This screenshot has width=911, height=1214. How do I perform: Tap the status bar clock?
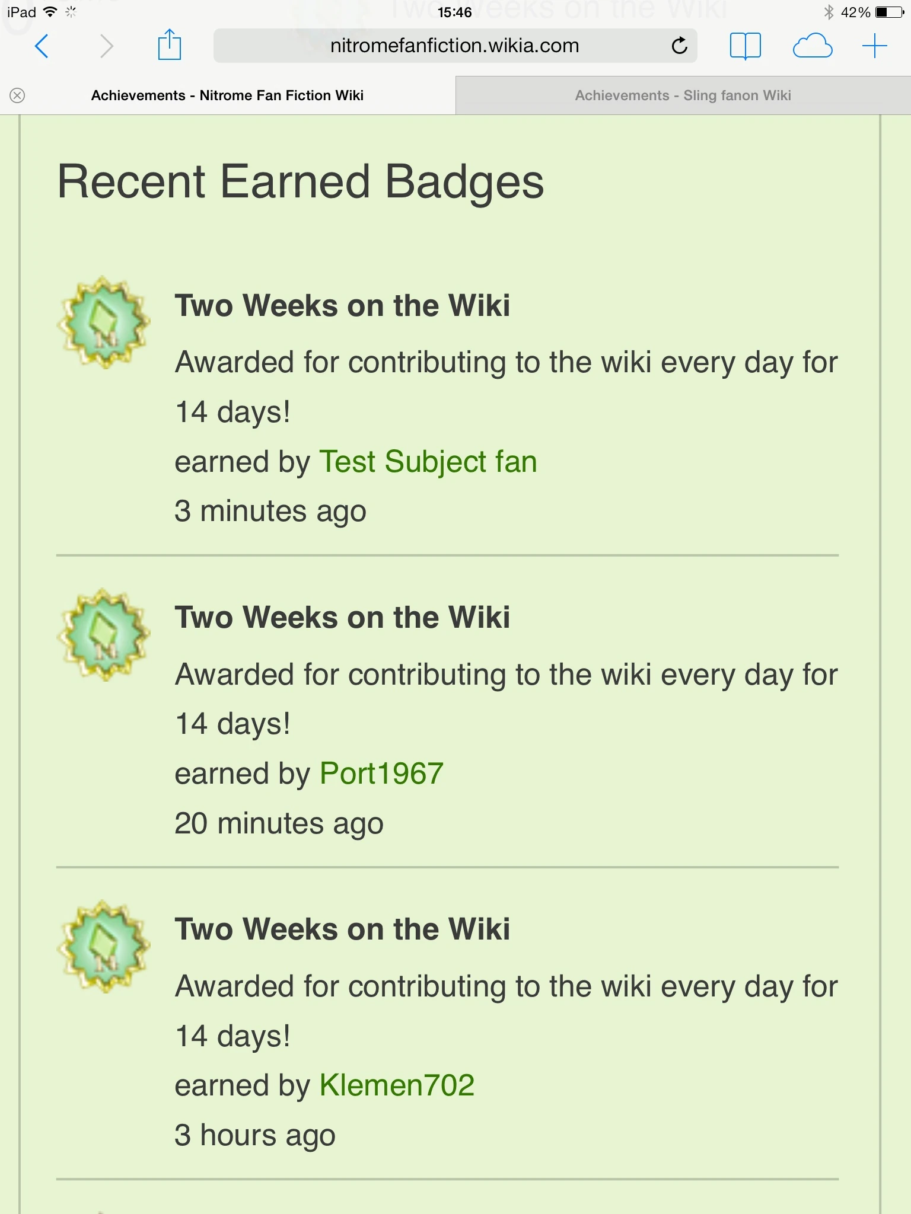click(x=454, y=12)
